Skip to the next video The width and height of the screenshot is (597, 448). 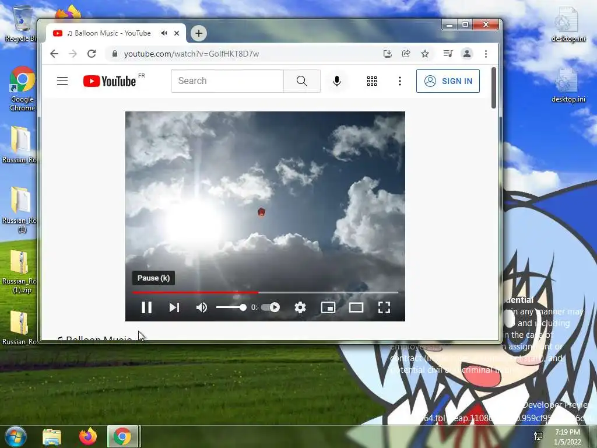point(174,307)
